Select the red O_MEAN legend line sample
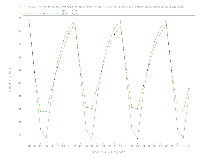Screen dimensions: 206x159 40,11
